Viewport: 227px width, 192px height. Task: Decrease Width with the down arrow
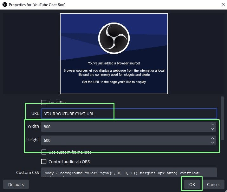[x=212, y=129]
